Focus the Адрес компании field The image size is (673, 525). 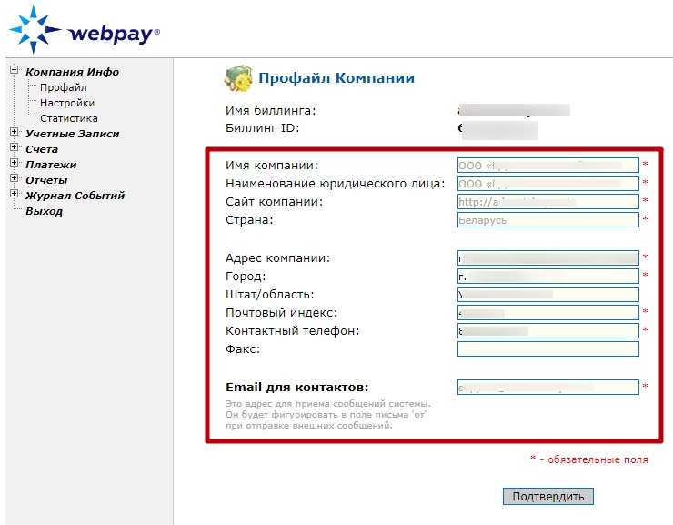548,258
